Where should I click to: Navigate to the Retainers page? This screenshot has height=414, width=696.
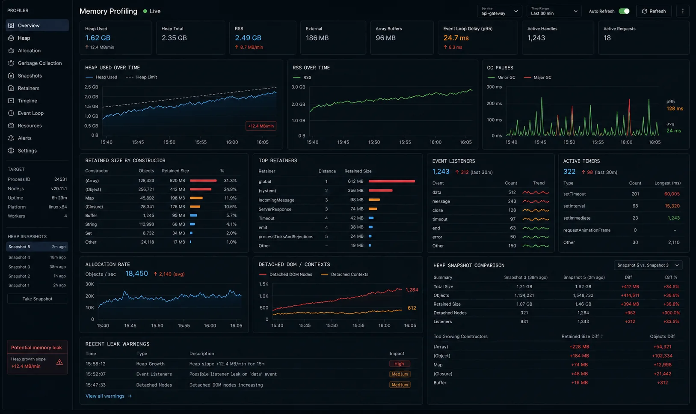(37, 88)
